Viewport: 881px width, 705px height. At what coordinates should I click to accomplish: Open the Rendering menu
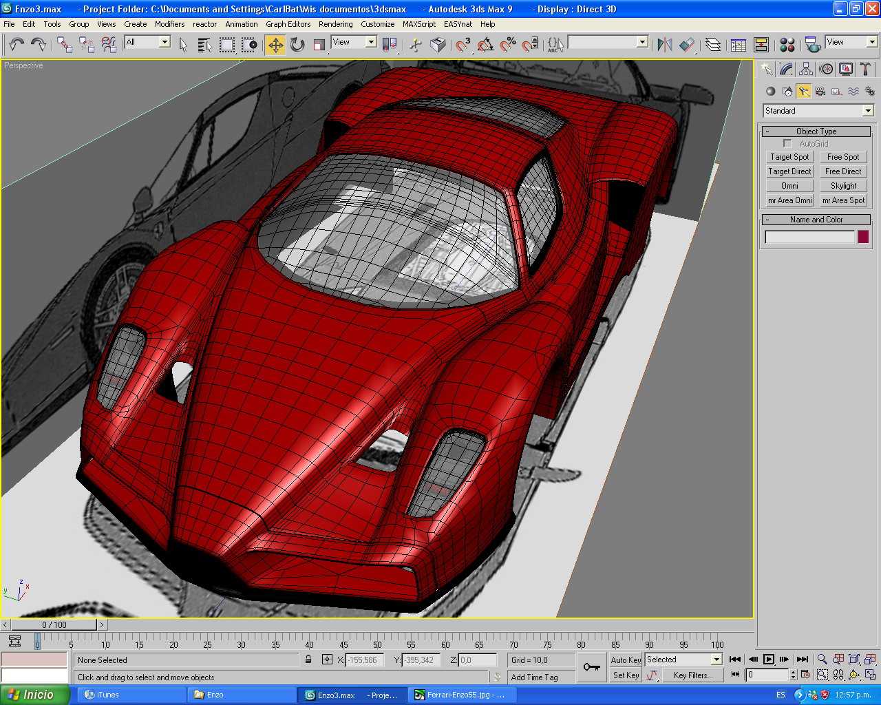335,24
